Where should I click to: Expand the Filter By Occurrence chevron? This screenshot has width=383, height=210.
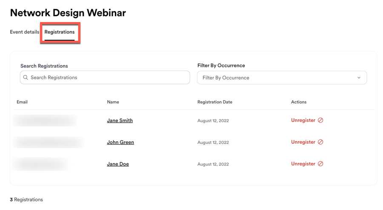coord(359,78)
